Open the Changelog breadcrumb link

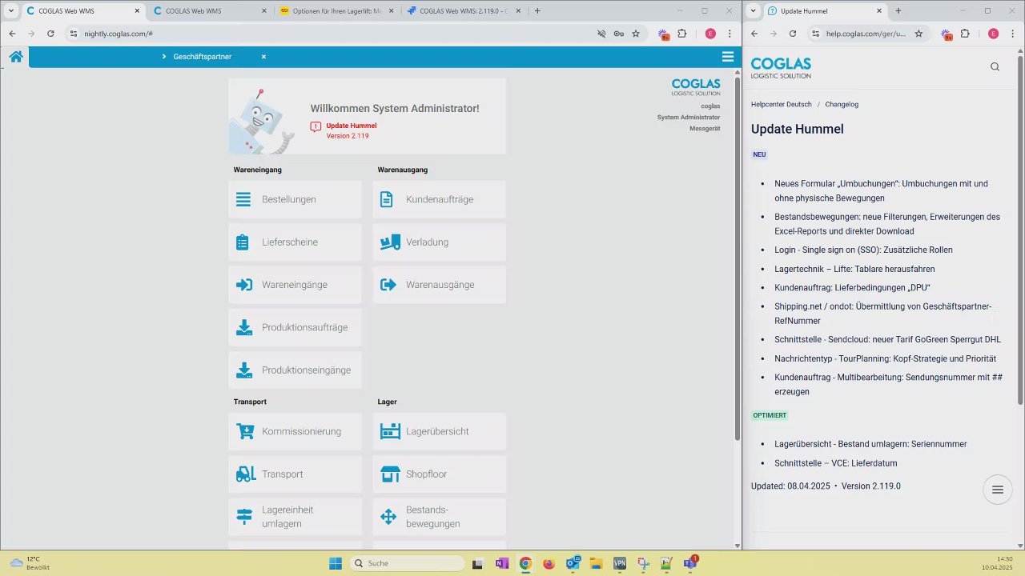[x=842, y=105]
